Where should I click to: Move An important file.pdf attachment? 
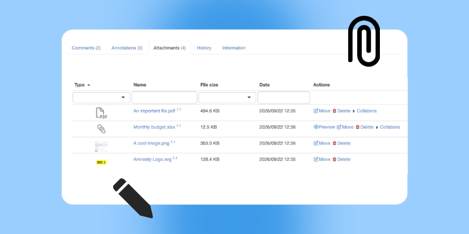[322, 111]
